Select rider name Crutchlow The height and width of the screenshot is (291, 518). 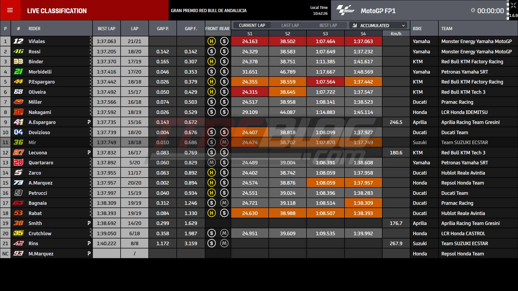(40, 233)
